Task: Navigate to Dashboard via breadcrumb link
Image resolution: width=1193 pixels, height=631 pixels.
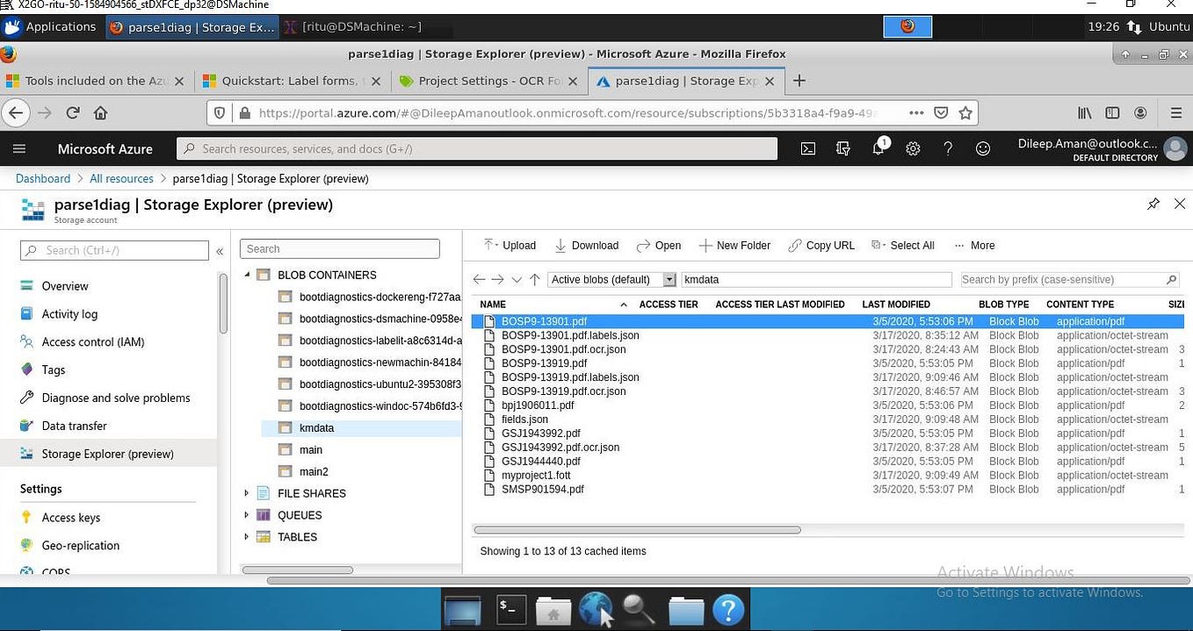Action: 42,178
